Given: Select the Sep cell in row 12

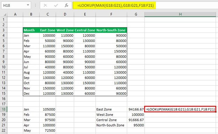Looking at the screenshot, I should coord(31,78).
